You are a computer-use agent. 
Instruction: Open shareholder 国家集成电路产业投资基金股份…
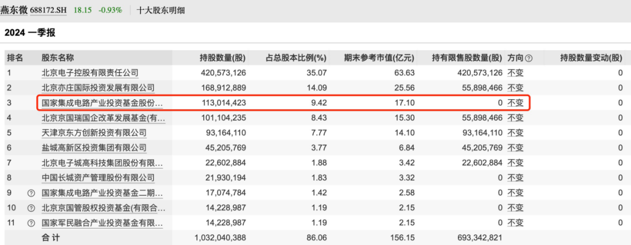(x=103, y=103)
